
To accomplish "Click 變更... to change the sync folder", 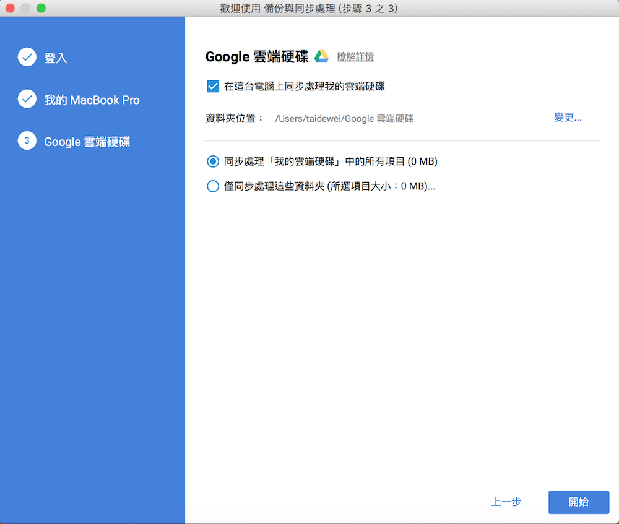I will [x=567, y=118].
